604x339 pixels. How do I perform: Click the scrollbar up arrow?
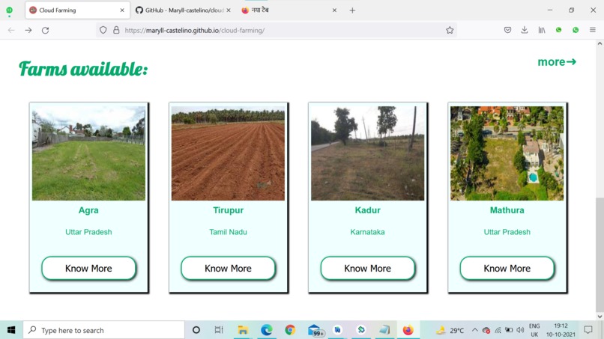tap(600, 43)
